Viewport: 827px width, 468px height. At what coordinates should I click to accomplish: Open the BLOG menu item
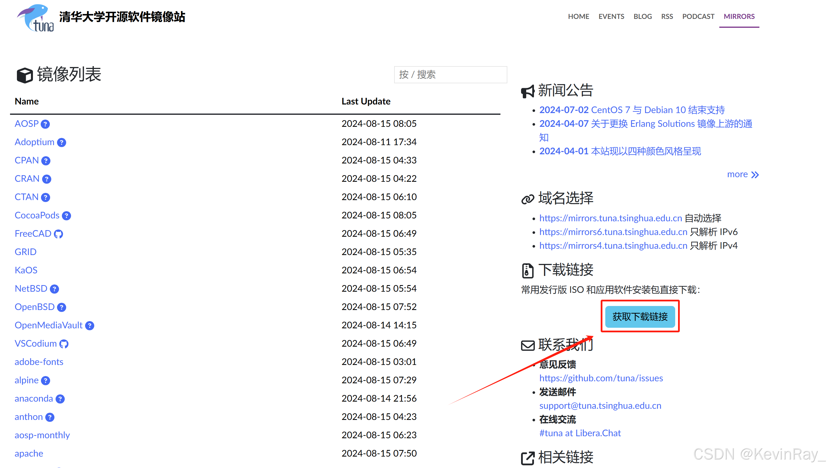coord(642,16)
